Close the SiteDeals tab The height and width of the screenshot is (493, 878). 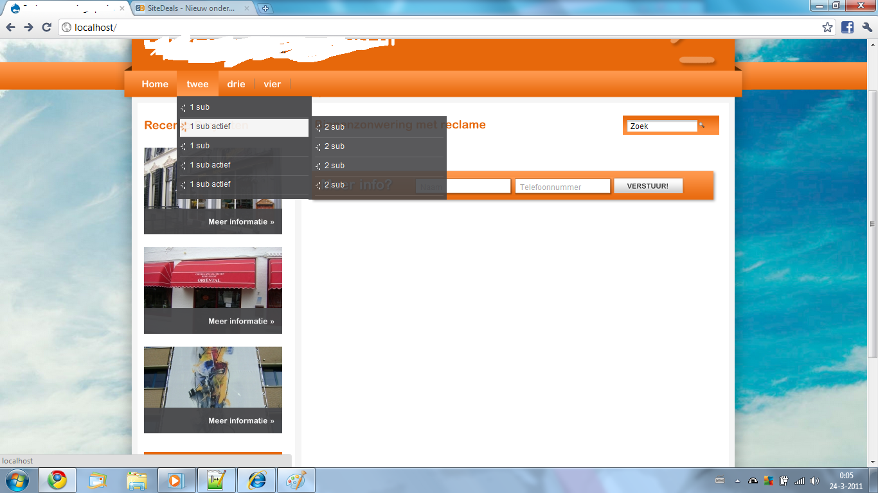[x=247, y=8]
